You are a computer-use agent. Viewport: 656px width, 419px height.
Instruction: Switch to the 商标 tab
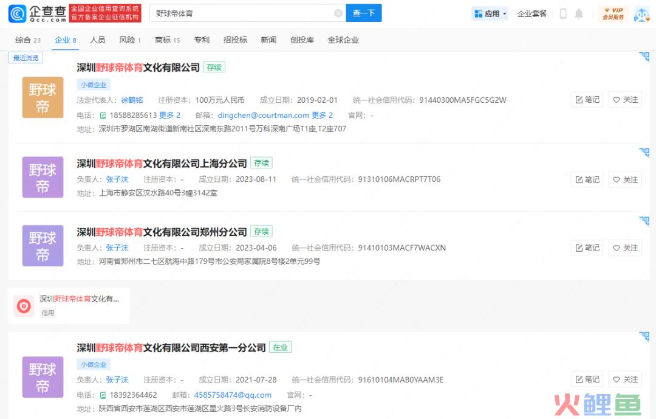point(167,40)
